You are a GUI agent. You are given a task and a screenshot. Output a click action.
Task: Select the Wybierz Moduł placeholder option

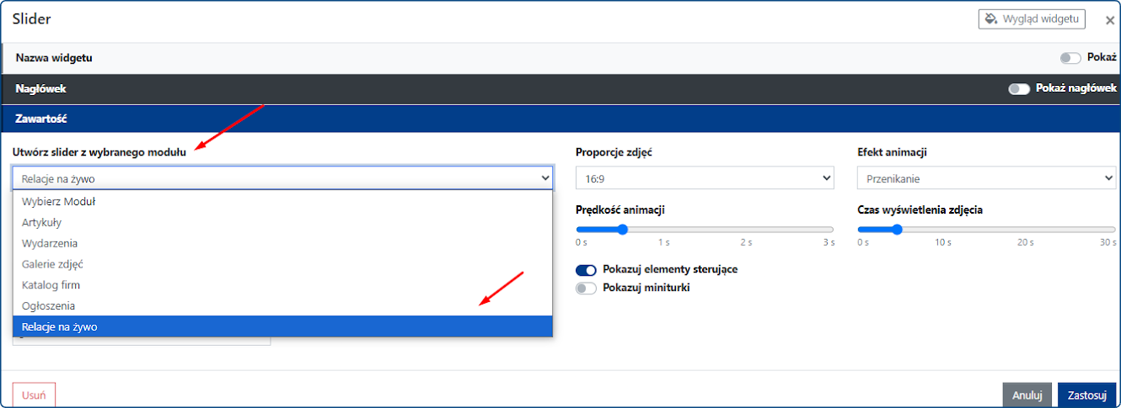pos(58,202)
